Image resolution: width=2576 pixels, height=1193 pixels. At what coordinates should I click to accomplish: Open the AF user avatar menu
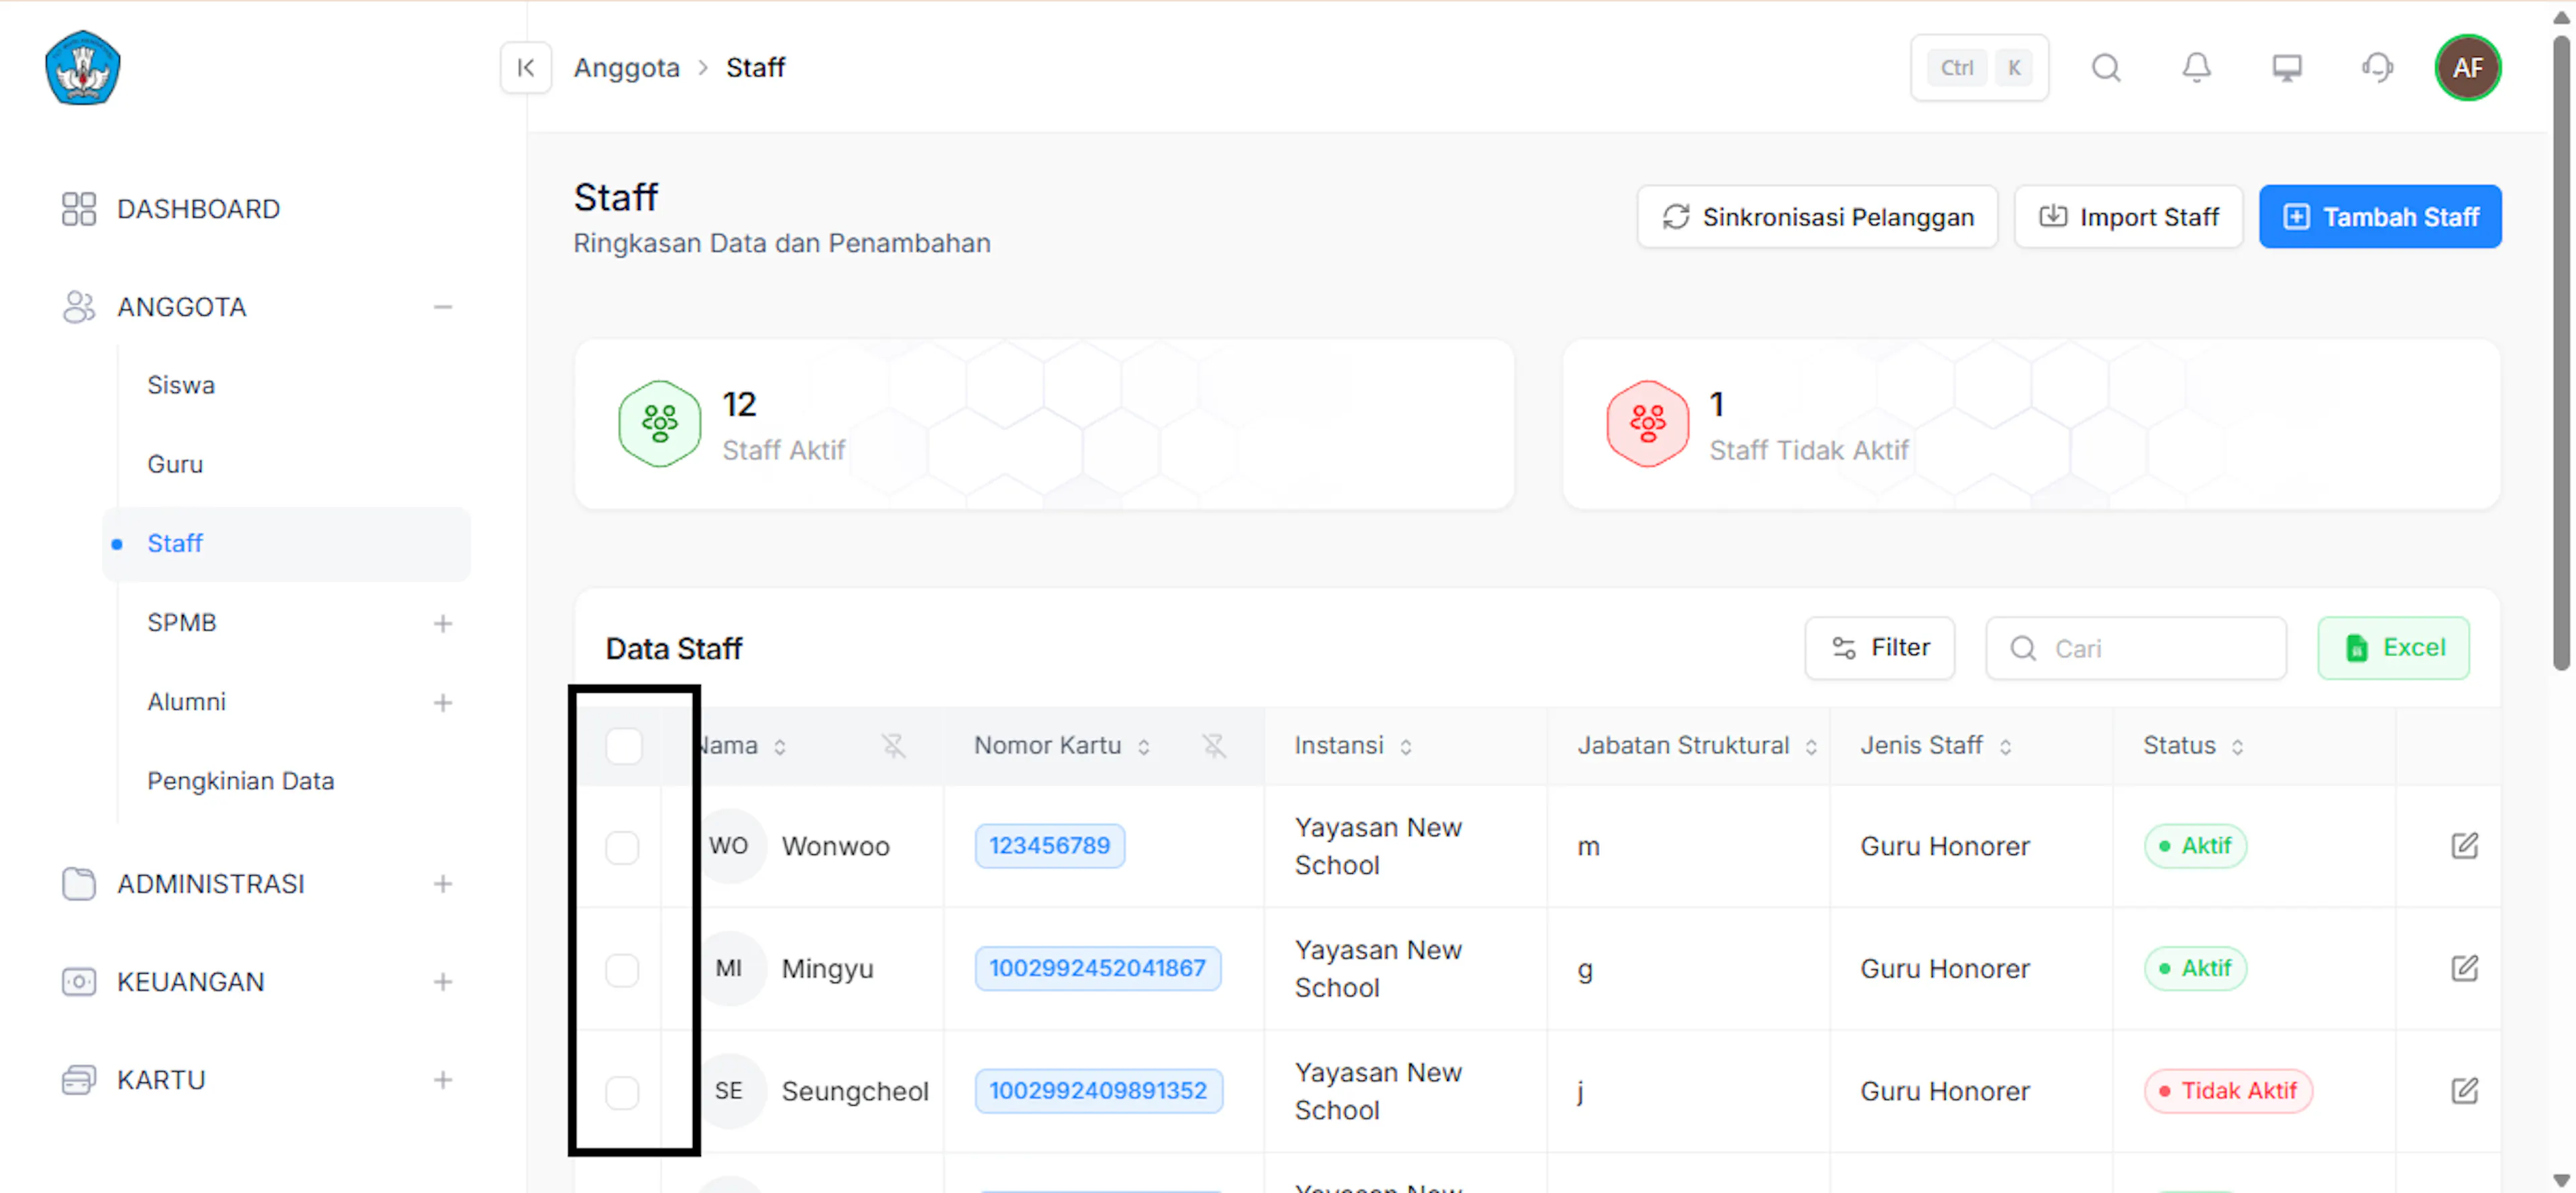tap(2468, 67)
